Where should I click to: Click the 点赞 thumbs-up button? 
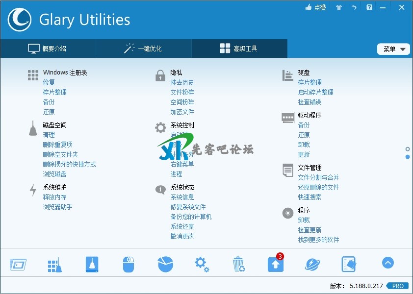point(315,7)
